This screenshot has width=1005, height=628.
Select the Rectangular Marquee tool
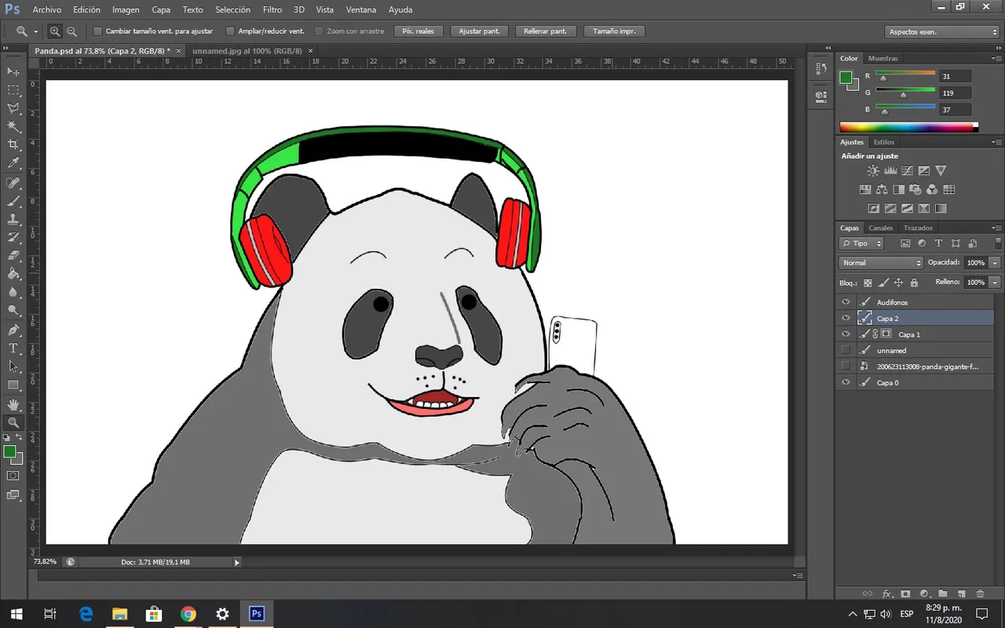pos(13,90)
